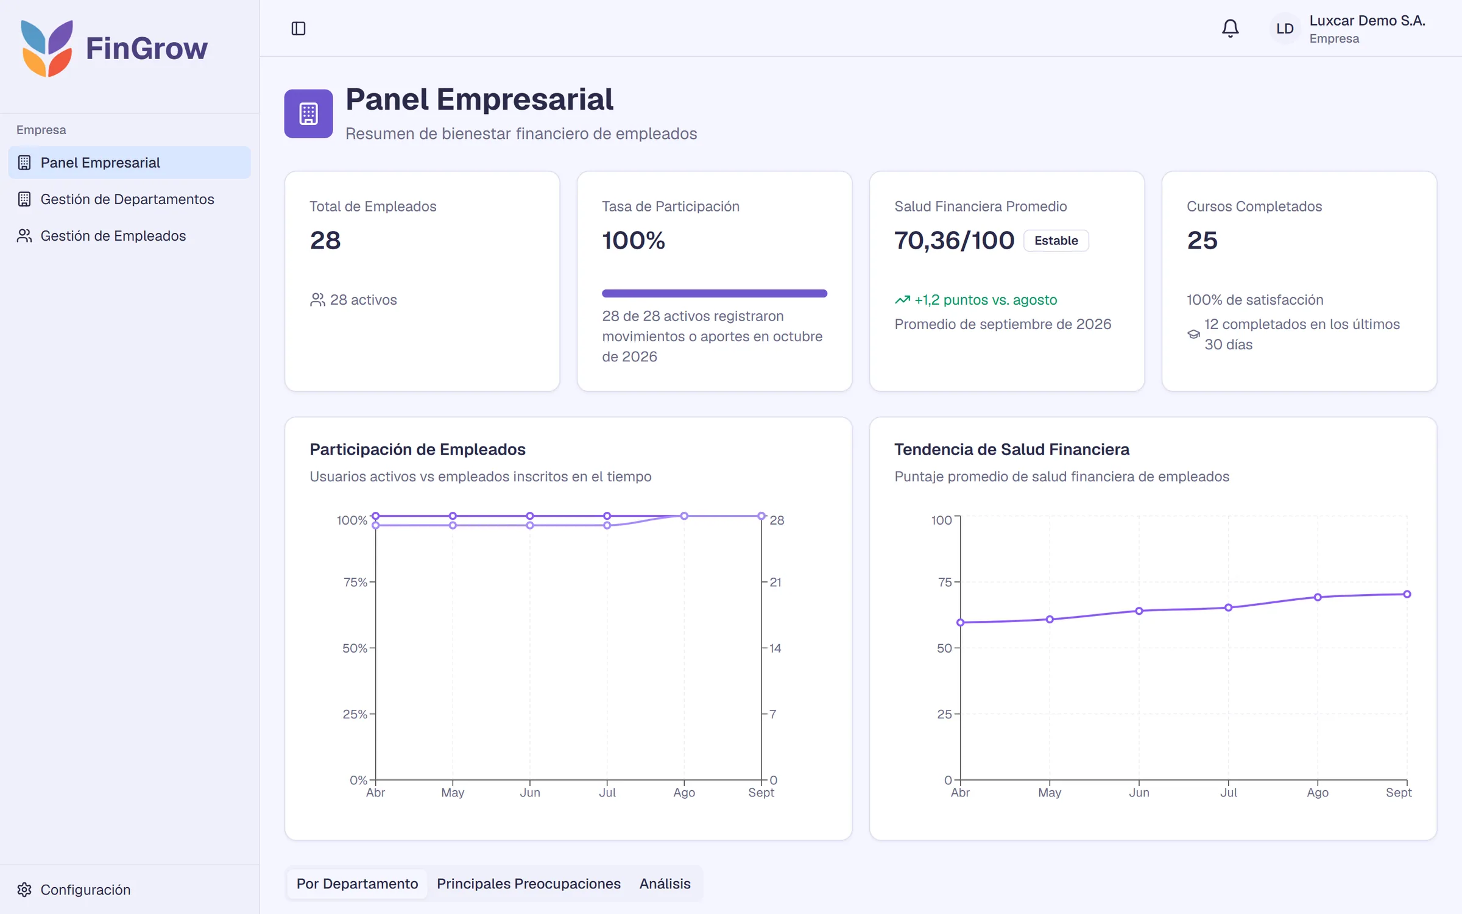Image resolution: width=1462 pixels, height=914 pixels.
Task: Click the +1,2 puntos vs. agosto text
Action: pos(986,300)
